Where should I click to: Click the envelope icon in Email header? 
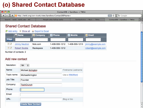coord(86,35)
